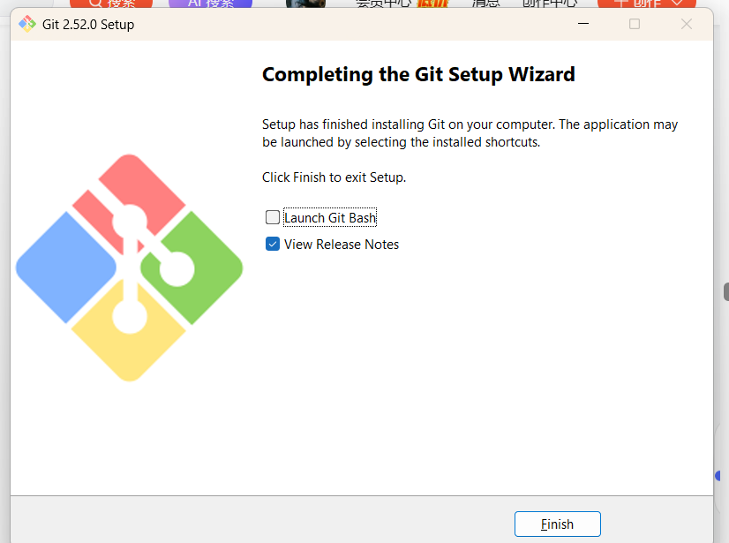Open 创作中心 in the background page

pyautogui.click(x=550, y=4)
